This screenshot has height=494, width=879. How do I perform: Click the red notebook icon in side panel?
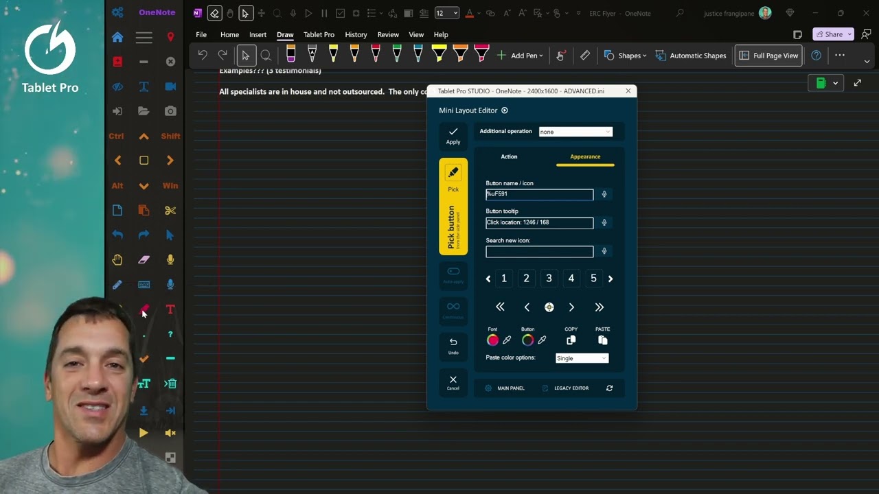[x=117, y=62]
